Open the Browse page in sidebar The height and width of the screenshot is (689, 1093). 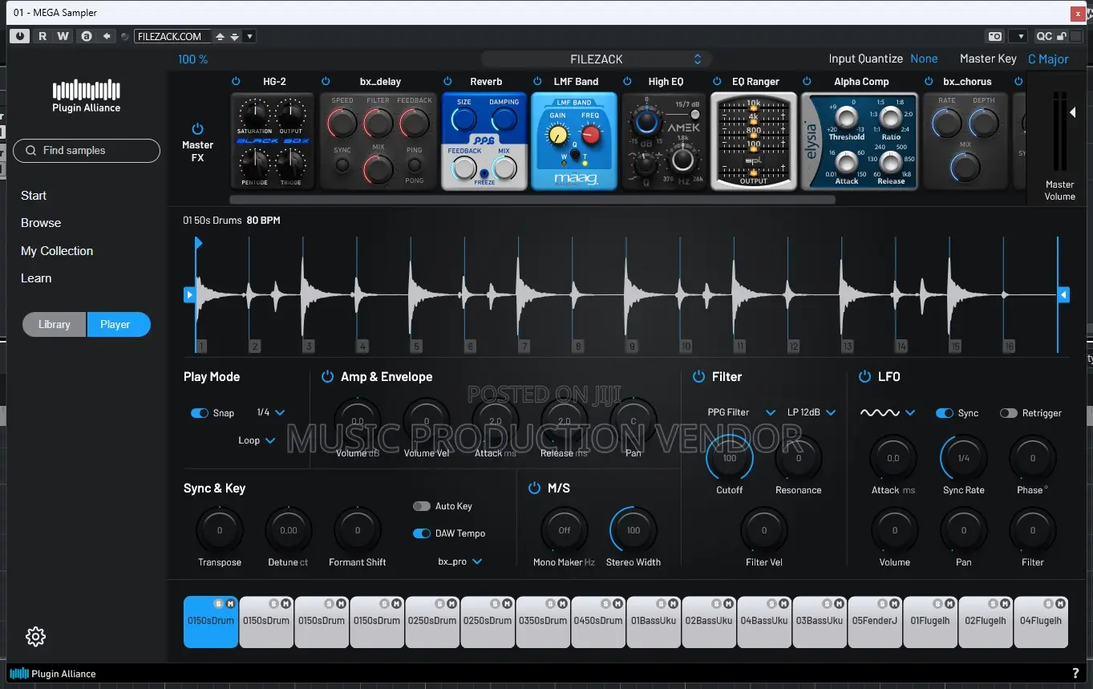[x=41, y=223]
